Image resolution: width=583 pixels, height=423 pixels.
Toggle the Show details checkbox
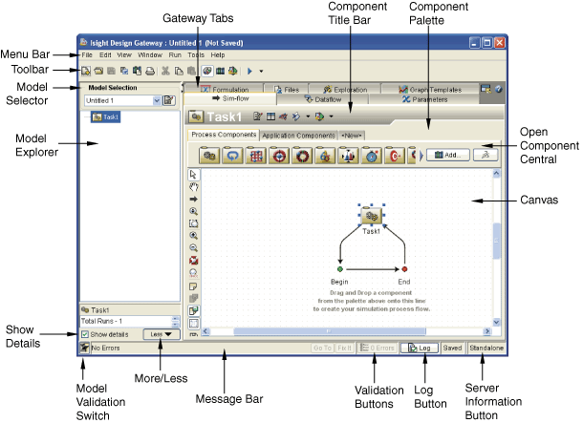(x=85, y=334)
